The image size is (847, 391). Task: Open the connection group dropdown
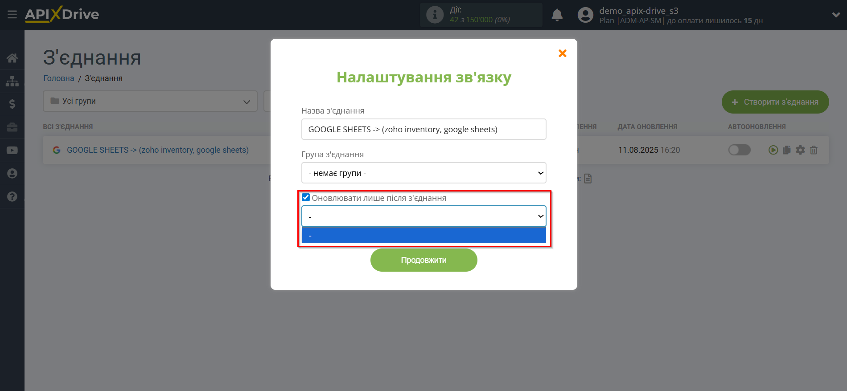(x=423, y=173)
